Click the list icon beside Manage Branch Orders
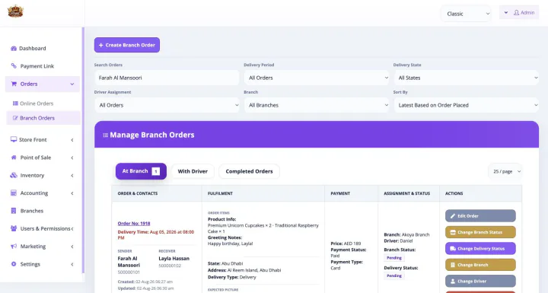Viewport: 548px width, 293px height. 106,135
